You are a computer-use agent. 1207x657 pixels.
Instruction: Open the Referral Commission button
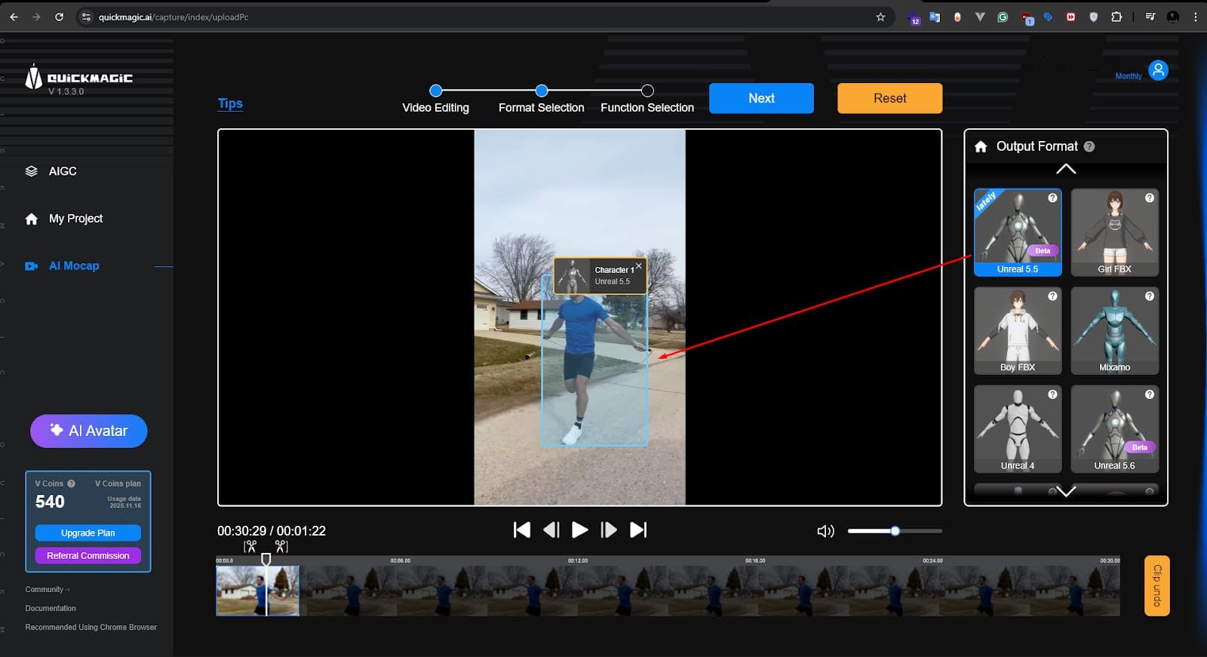tap(88, 555)
